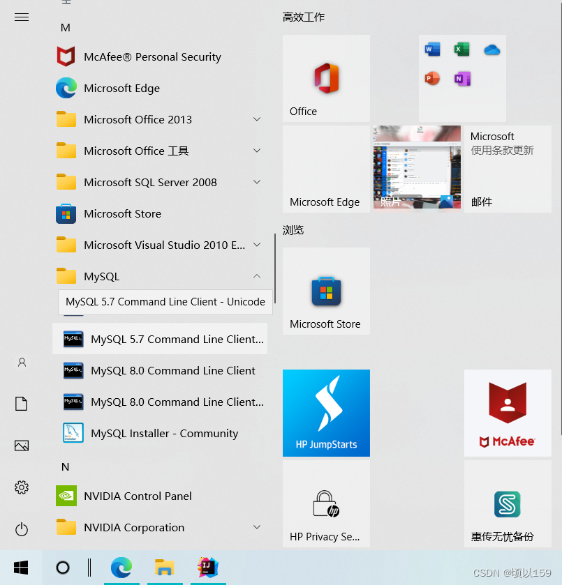This screenshot has width=562, height=585.
Task: Open the Microsoft Edge tile
Action: (x=326, y=169)
